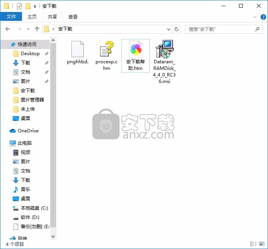Select the 安下载帮助.htm file icon
The image size is (268, 249).
click(x=136, y=49)
